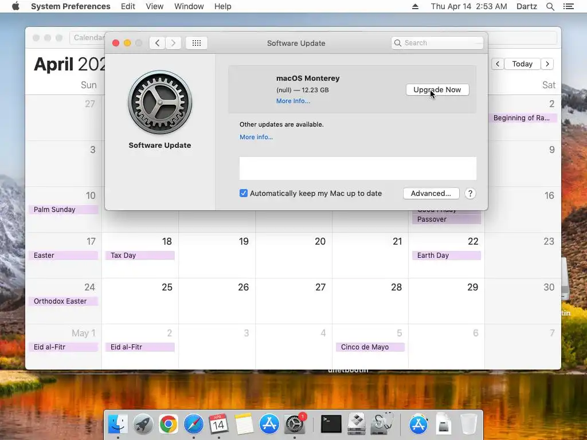This screenshot has height=440, width=587.
Task: Click the Calendars button in Calendar toolbar
Action: click(x=88, y=37)
